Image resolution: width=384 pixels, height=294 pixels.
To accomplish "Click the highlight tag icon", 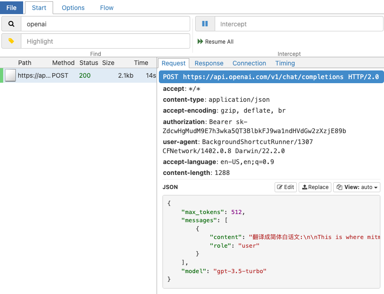I will [x=11, y=41].
